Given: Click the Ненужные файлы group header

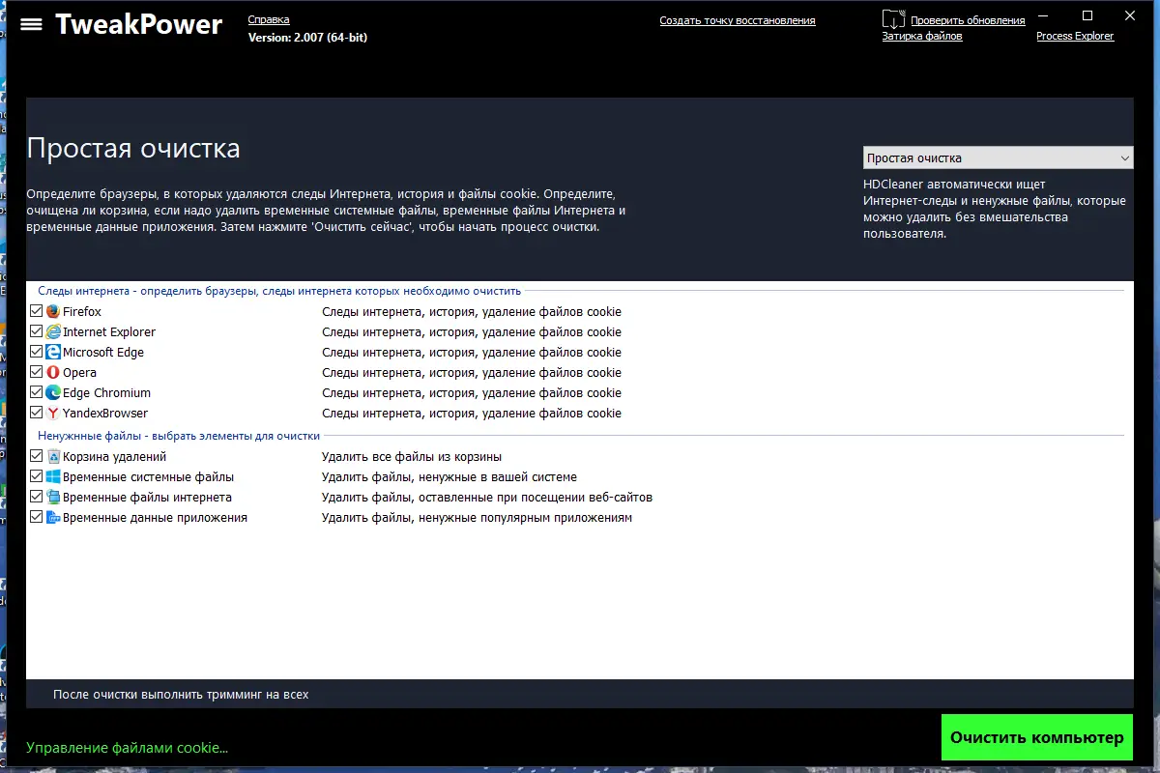Looking at the screenshot, I should (179, 436).
